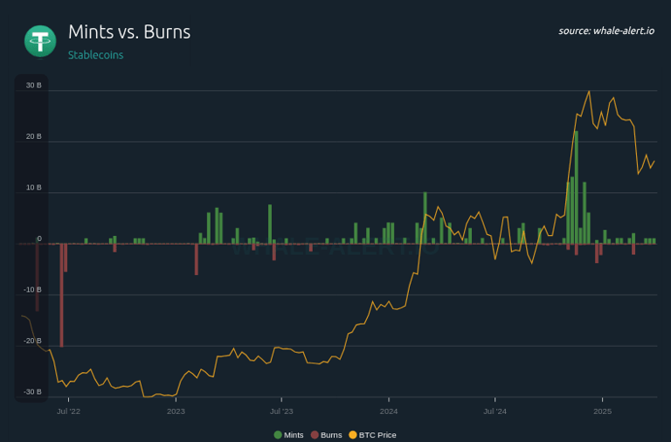Select the Jul '23 axis label
Viewport: 671px width, 442px height.
(x=281, y=411)
